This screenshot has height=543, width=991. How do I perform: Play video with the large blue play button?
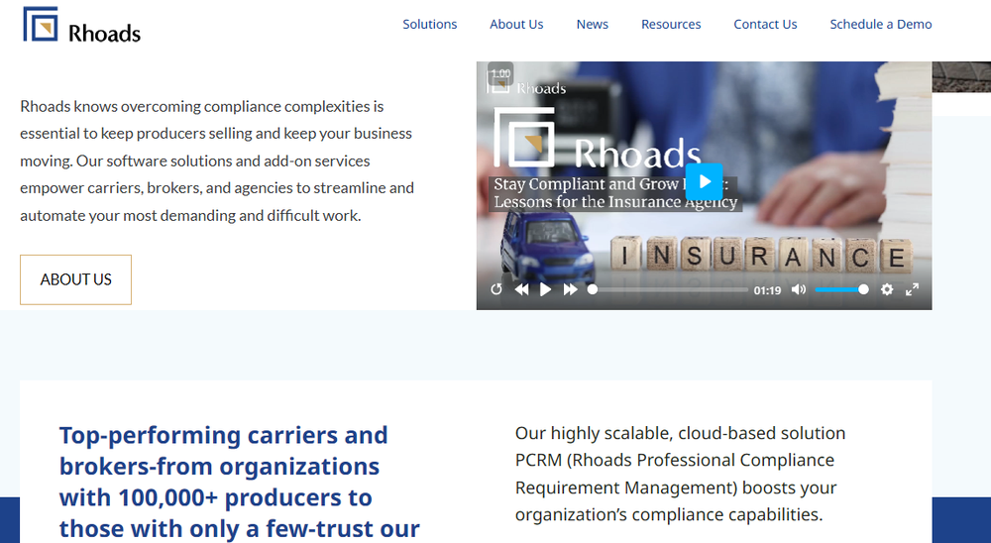pos(704,182)
